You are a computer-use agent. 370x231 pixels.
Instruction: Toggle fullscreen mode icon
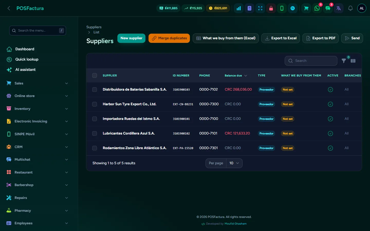[x=260, y=8]
